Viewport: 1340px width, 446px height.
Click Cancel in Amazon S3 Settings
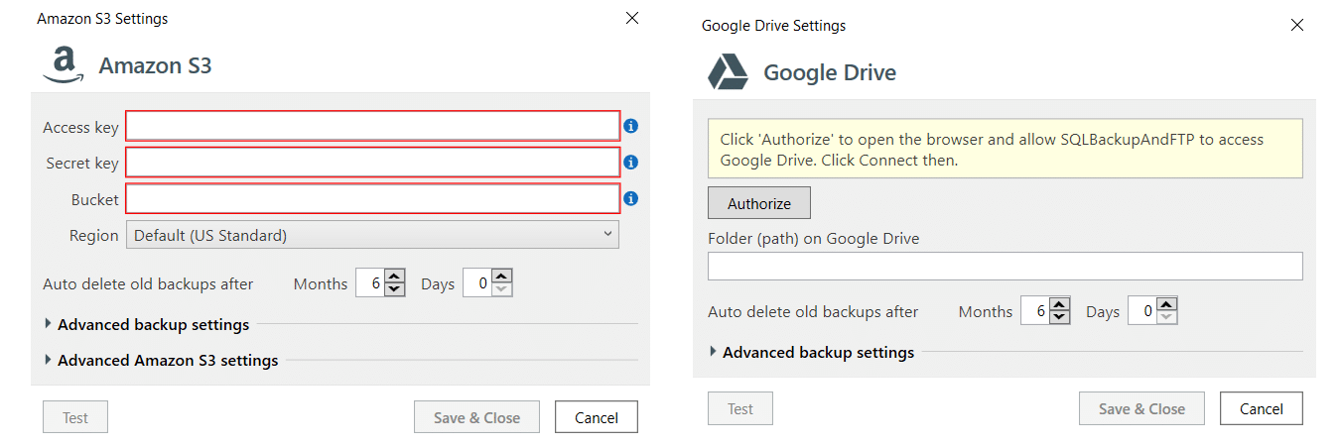click(x=597, y=417)
